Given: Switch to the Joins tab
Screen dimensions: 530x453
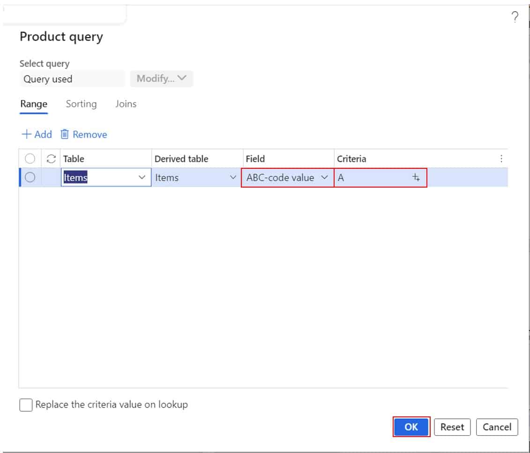Looking at the screenshot, I should pos(126,104).
